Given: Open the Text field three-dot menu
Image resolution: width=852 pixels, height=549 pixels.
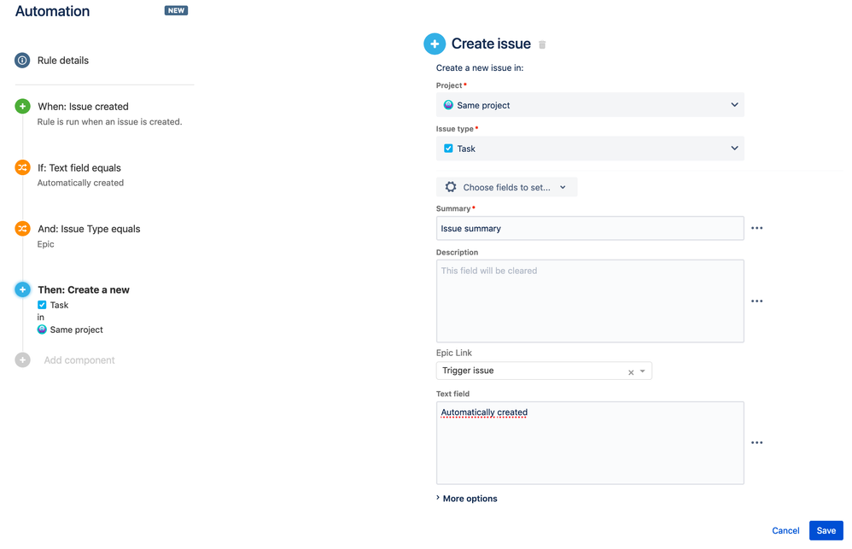Looking at the screenshot, I should coord(757,442).
